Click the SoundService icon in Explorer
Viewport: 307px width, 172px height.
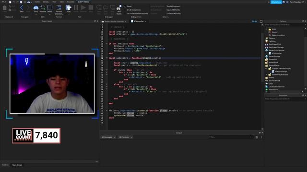click(x=267, y=81)
